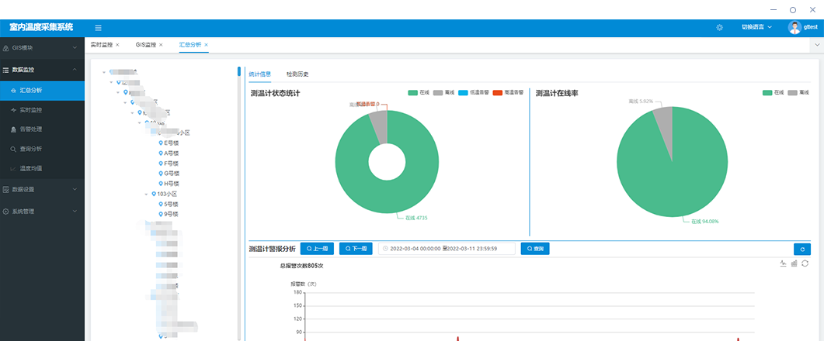Switch chart to bar view icon
This screenshot has width=824, height=341.
point(794,264)
